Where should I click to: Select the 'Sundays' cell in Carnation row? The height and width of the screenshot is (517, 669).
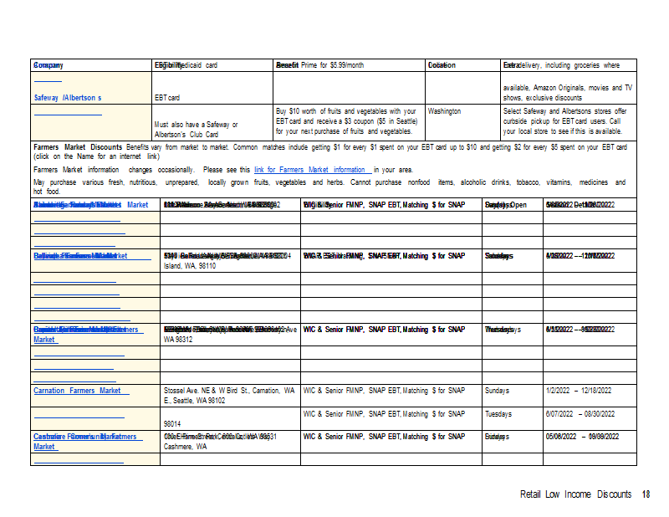tap(497, 391)
